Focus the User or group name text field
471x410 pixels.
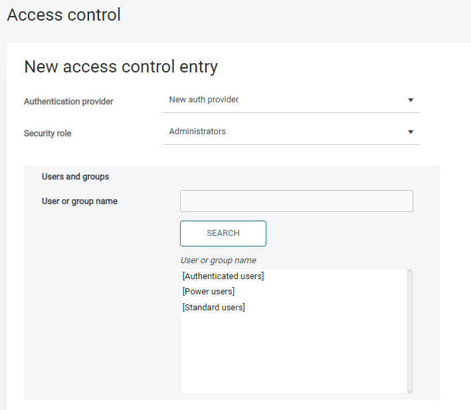[296, 201]
